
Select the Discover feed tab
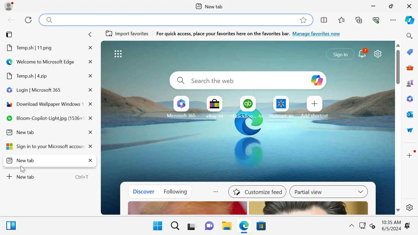click(144, 192)
